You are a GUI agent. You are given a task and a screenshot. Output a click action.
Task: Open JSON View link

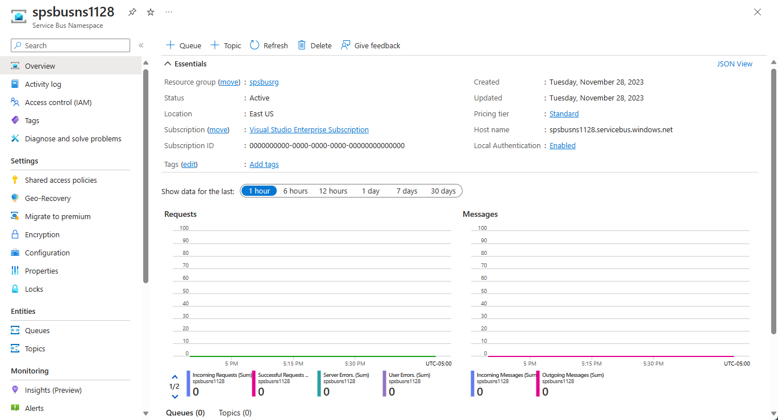(x=735, y=64)
